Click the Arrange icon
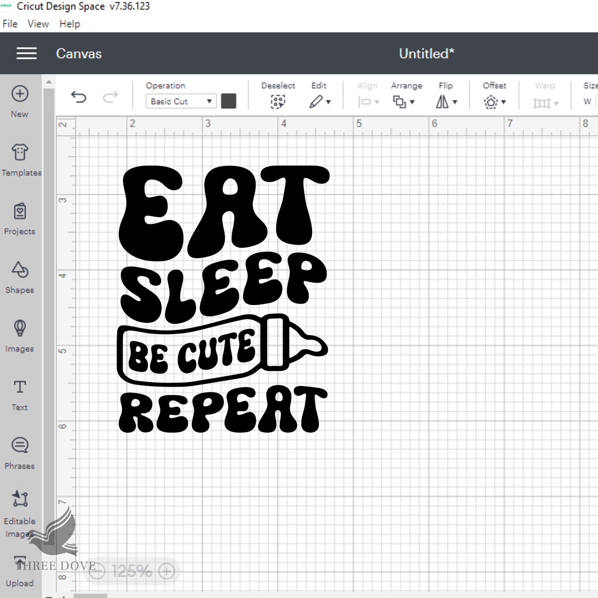 pos(399,102)
